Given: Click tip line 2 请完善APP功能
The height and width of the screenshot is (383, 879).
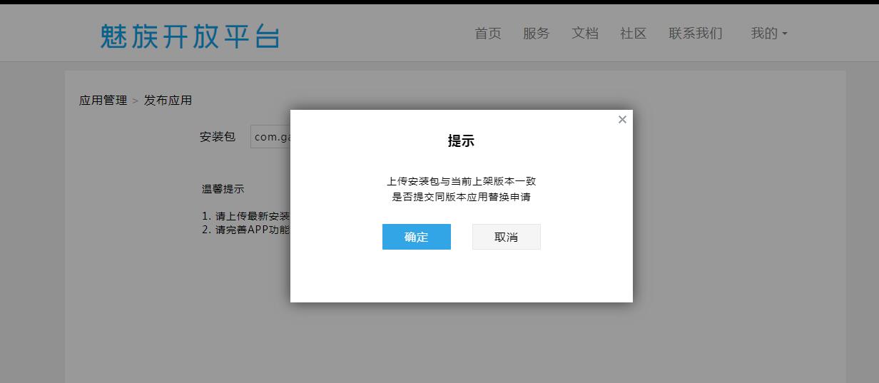Looking at the screenshot, I should [245, 230].
